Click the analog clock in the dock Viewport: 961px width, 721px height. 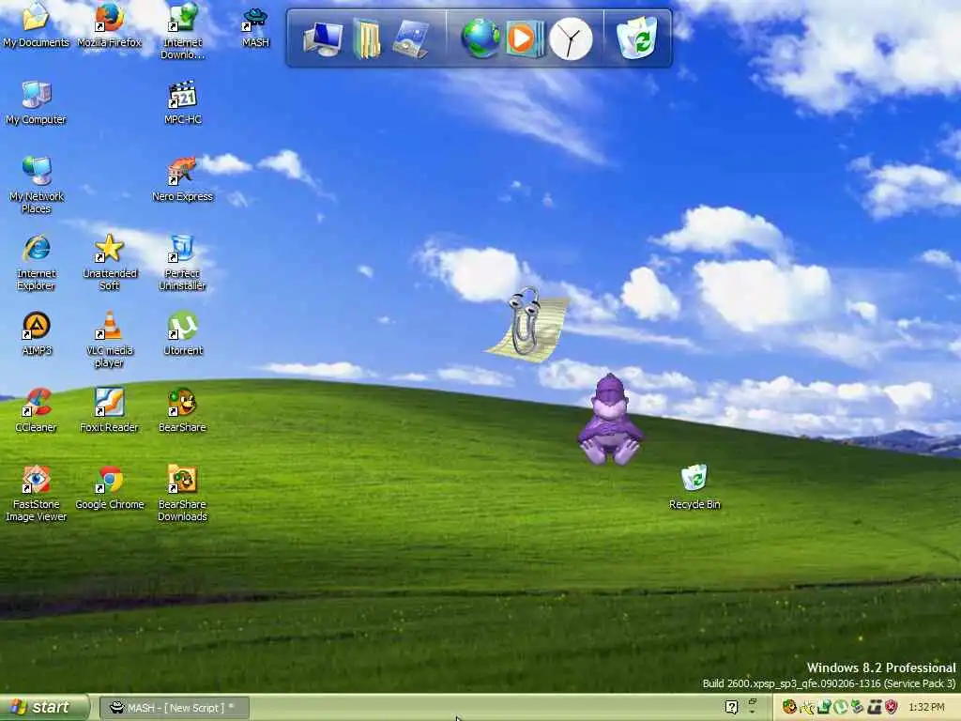(570, 39)
